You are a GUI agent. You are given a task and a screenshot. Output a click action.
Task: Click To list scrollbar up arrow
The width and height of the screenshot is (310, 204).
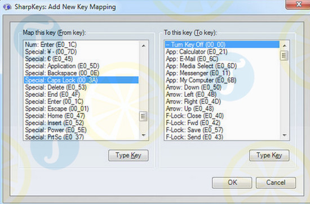pos(285,46)
